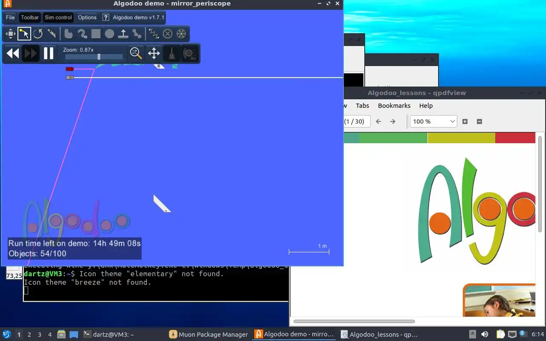Select the Knife cutting tool
Image resolution: width=546 pixels, height=341 pixels.
click(x=52, y=34)
